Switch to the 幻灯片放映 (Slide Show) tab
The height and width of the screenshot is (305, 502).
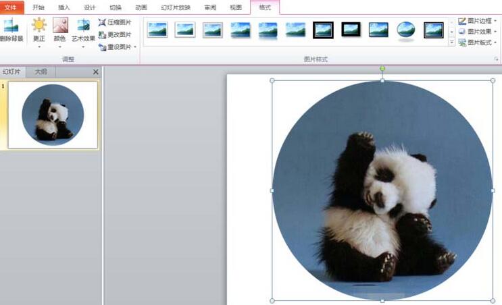coord(176,7)
